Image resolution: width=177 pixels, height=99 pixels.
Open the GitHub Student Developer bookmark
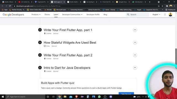pos(93,10)
